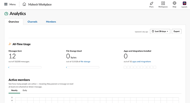Click the 'out of 10,000 messages' text
This screenshot has width=190, height=103.
point(19,62)
